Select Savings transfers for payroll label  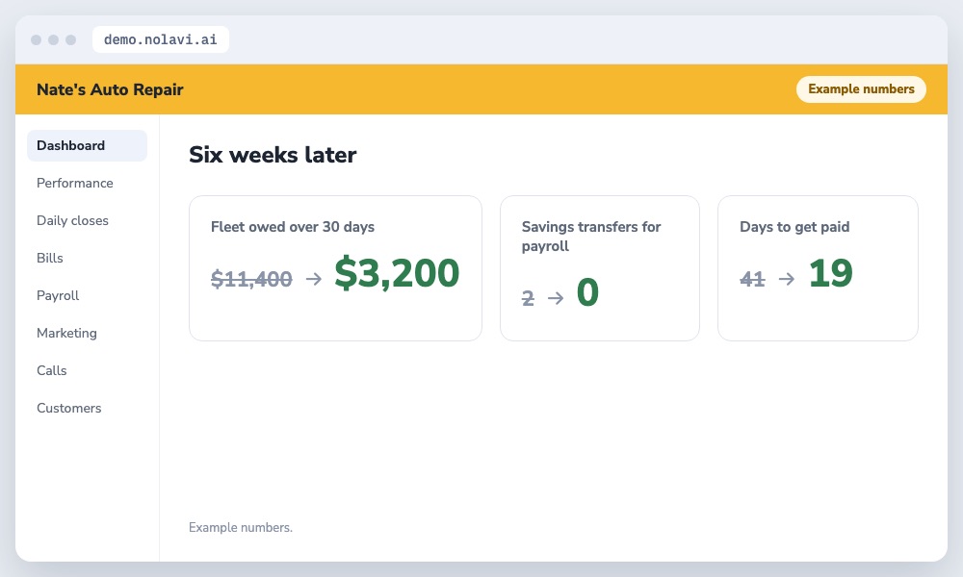click(591, 236)
